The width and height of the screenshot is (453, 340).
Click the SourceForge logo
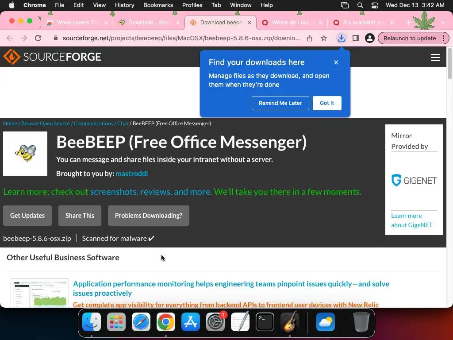click(x=52, y=57)
